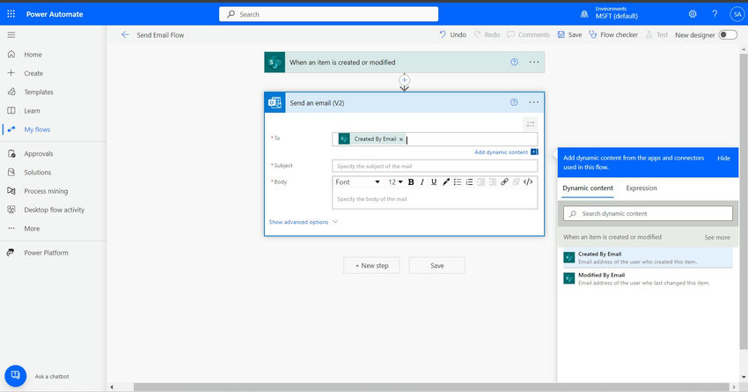
Task: Open Desktop flow activity in sidebar
Action: [54, 210]
